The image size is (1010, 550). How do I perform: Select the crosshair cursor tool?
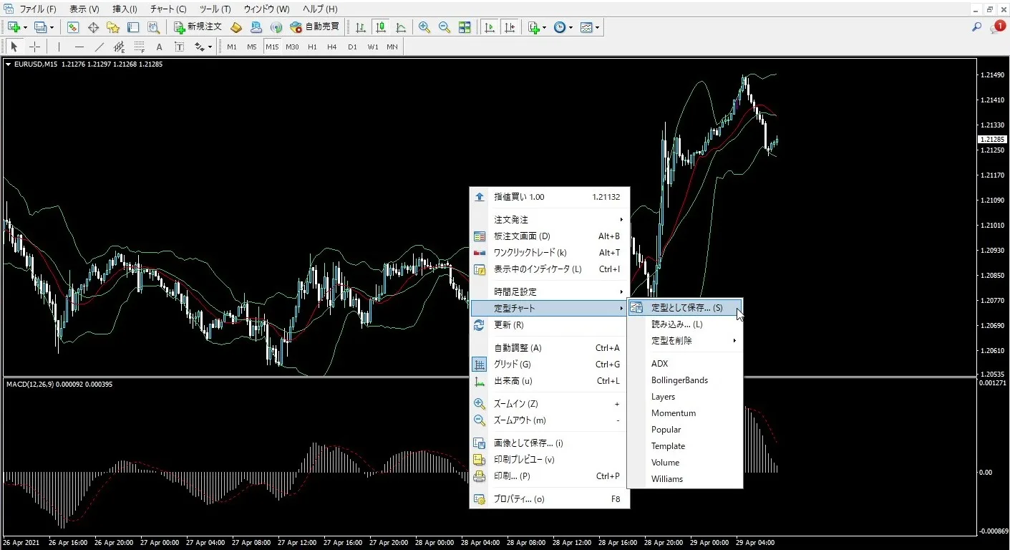click(x=34, y=47)
